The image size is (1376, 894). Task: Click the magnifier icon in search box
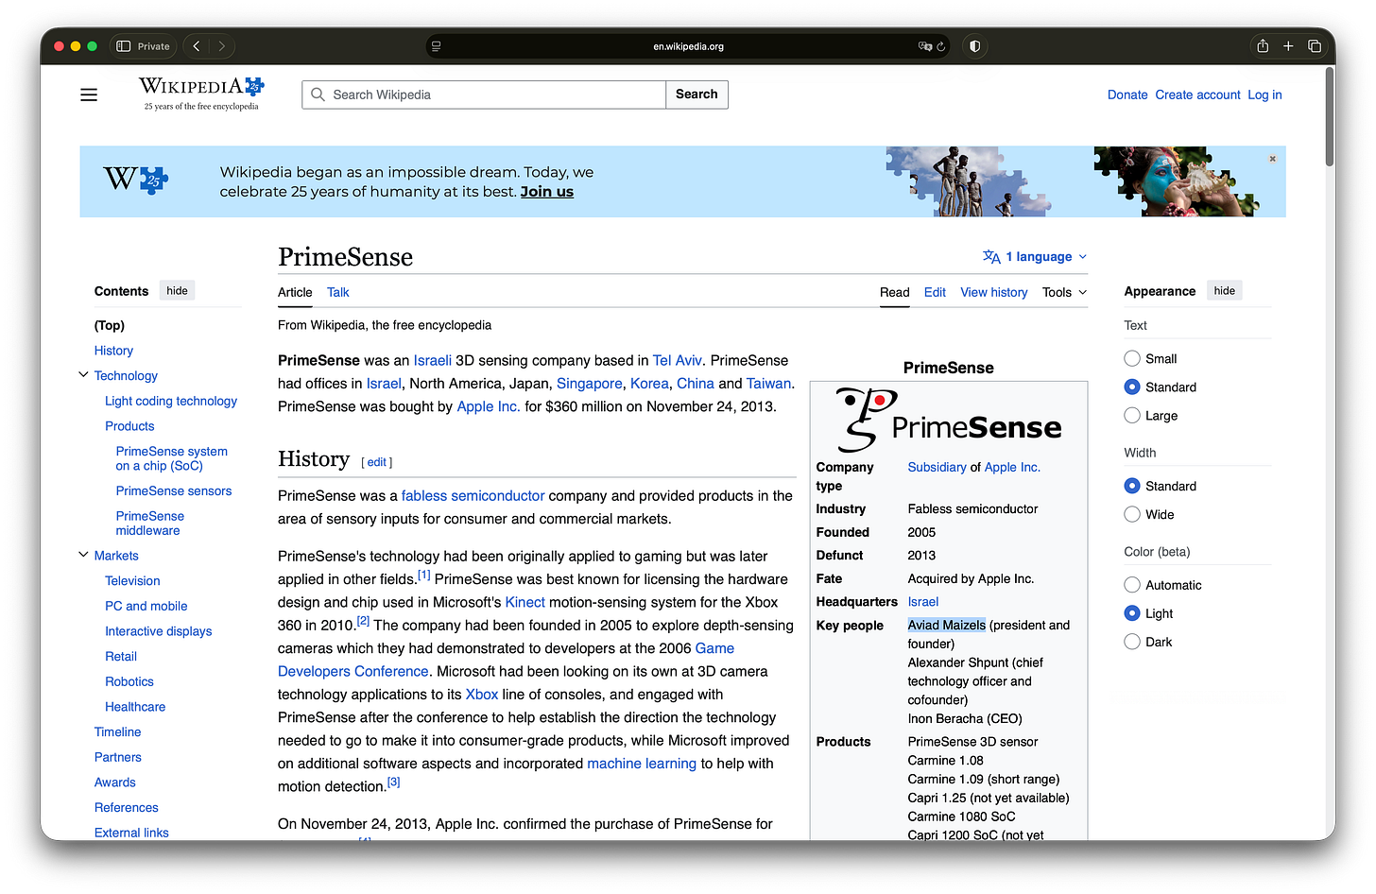(318, 95)
